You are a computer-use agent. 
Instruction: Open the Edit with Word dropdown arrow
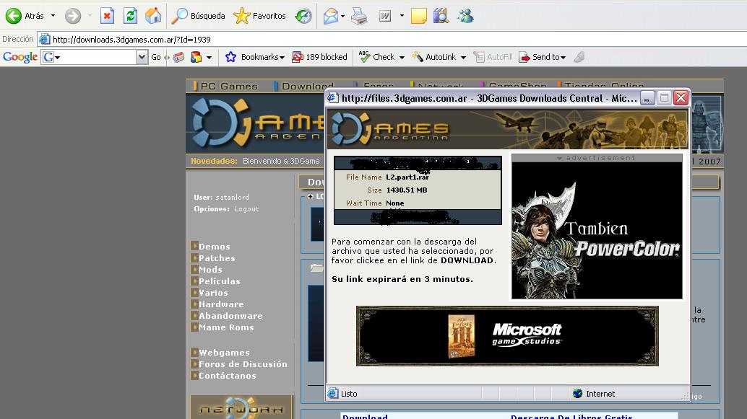tap(402, 16)
